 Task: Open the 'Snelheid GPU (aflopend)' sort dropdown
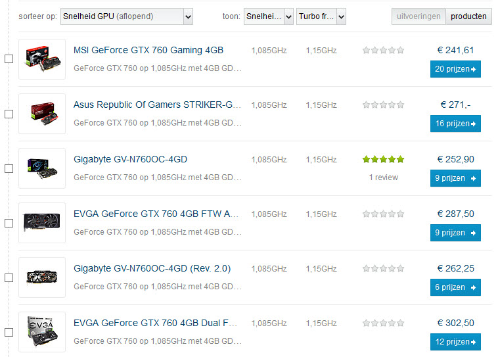pos(126,16)
